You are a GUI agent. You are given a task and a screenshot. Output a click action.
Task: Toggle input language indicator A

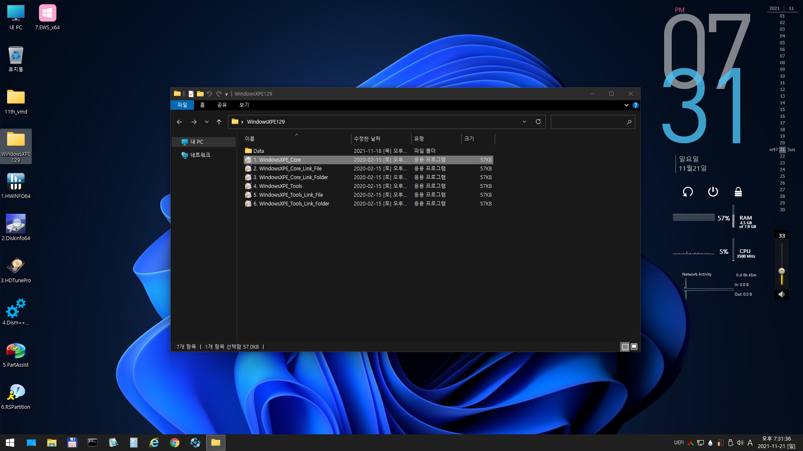point(750,443)
